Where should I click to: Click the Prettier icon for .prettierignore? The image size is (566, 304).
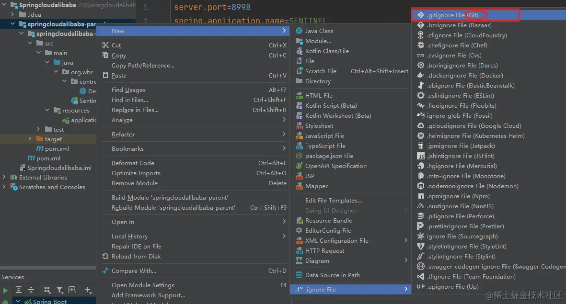click(x=420, y=226)
